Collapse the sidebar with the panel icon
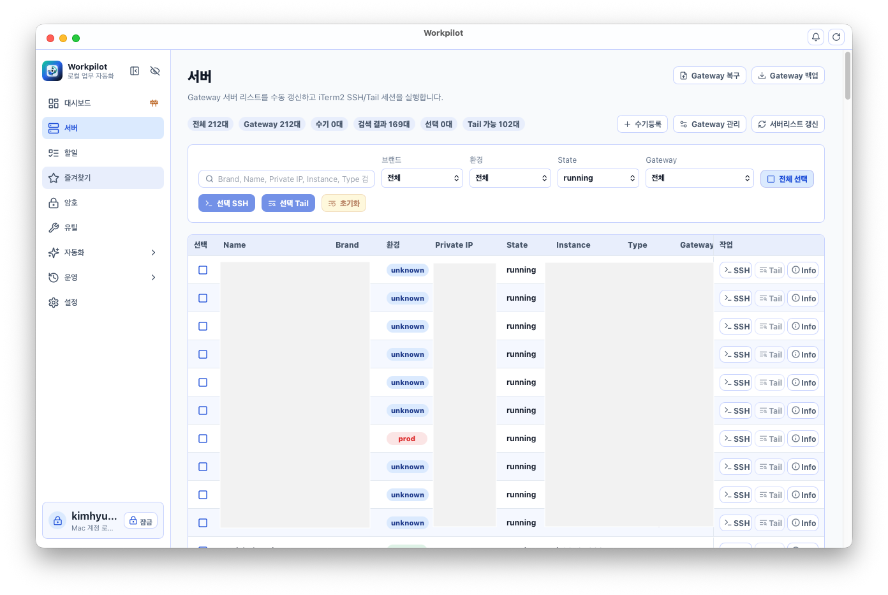The image size is (888, 595). [x=135, y=71]
